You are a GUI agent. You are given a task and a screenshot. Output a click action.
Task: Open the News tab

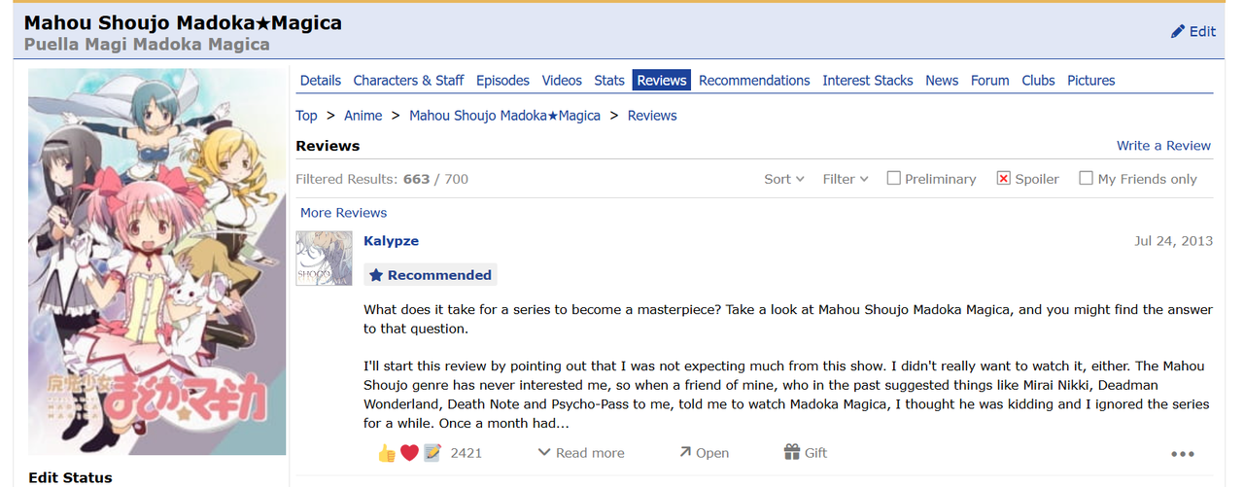[x=942, y=81]
